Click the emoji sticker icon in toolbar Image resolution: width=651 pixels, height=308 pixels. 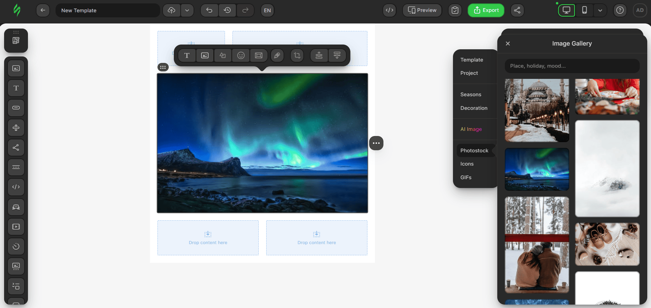click(241, 55)
